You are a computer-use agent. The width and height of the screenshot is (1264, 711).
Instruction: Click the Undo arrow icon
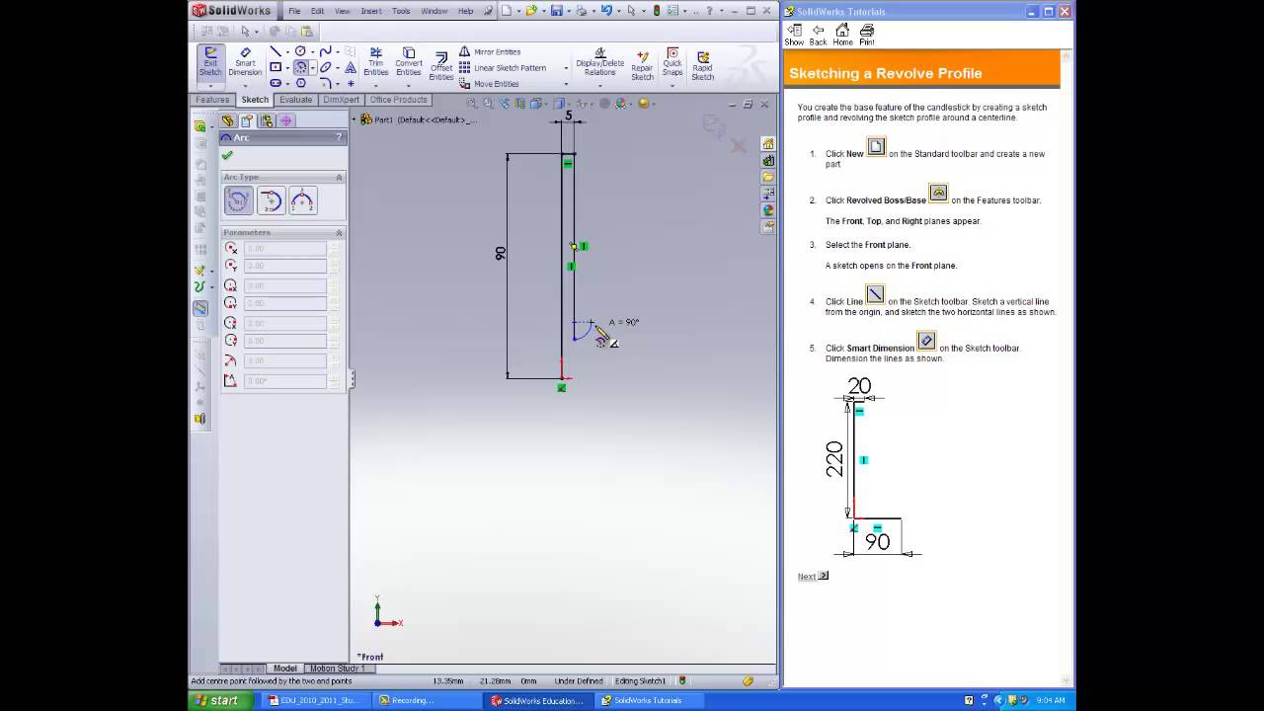[x=605, y=11]
